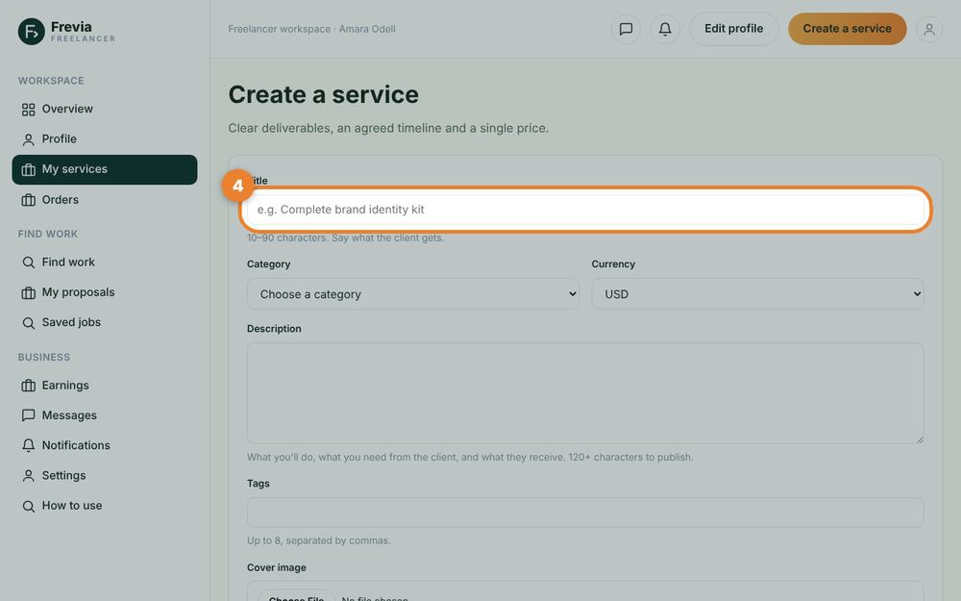Viewport: 961px width, 601px height.
Task: Click the Frevia logo icon
Action: click(x=32, y=32)
